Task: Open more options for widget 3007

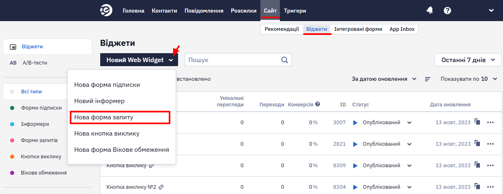Action: 490,123
